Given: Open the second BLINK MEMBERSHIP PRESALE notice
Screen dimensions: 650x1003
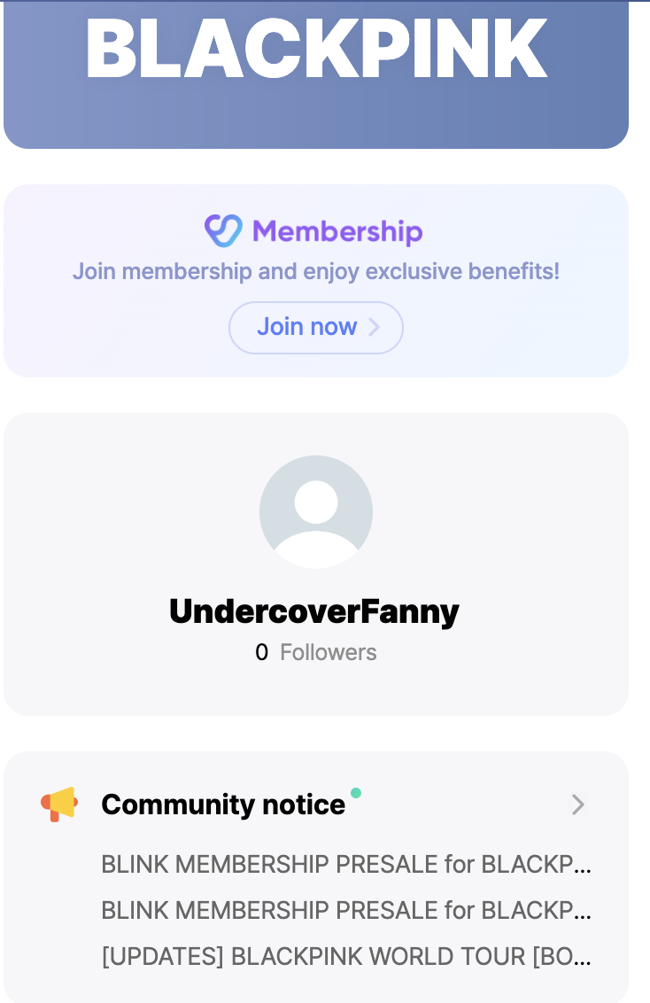Looking at the screenshot, I should pyautogui.click(x=346, y=910).
